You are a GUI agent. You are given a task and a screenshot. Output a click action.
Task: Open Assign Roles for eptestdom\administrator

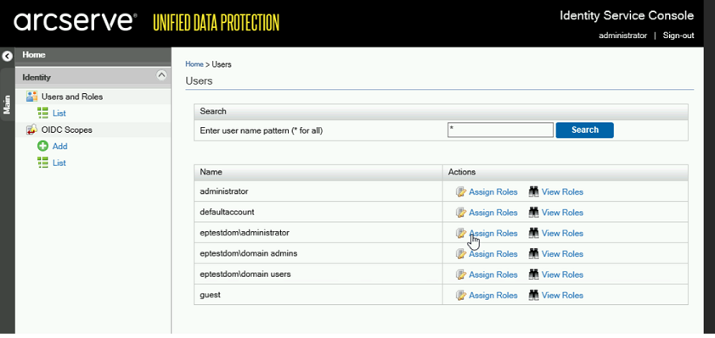pyautogui.click(x=493, y=233)
